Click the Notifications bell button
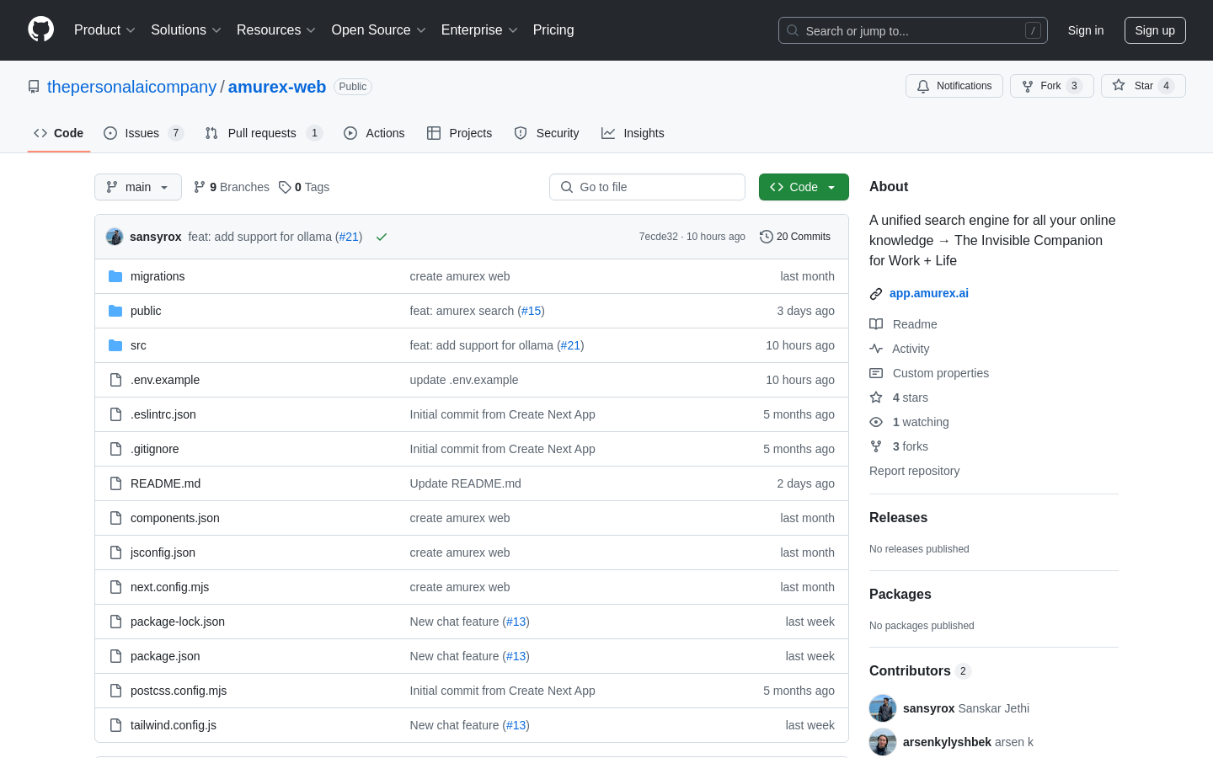 954,86
